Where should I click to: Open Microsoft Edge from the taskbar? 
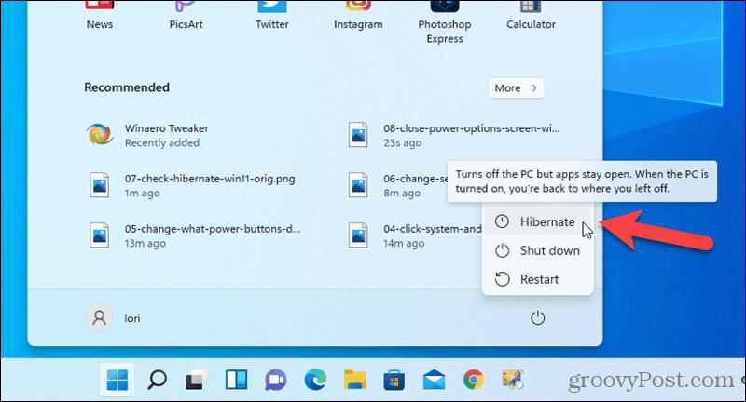(x=315, y=379)
